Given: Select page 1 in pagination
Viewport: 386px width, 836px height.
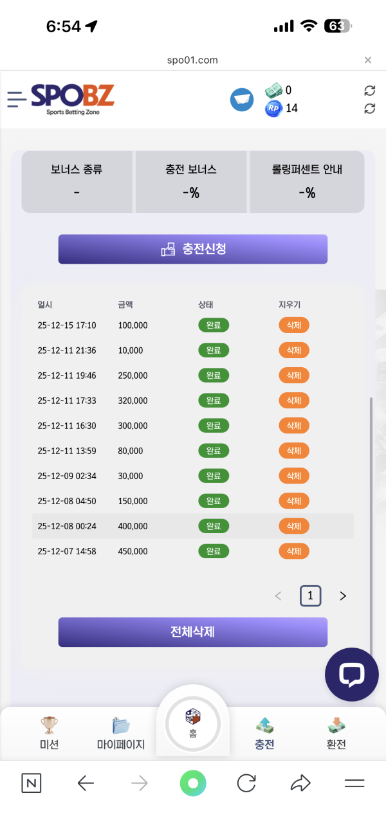Looking at the screenshot, I should pyautogui.click(x=310, y=596).
